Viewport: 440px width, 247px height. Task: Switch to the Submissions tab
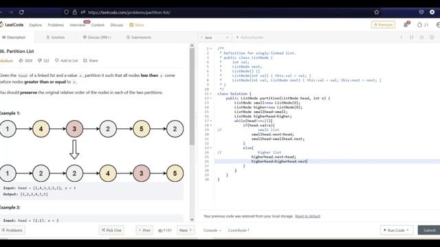(x=139, y=37)
